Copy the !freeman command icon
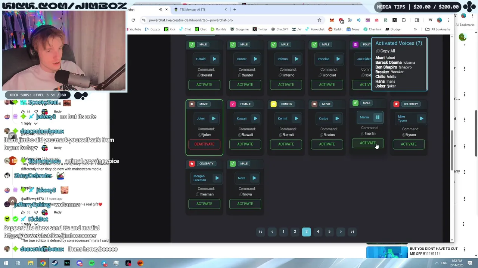This screenshot has width=478, height=268. click(198, 194)
